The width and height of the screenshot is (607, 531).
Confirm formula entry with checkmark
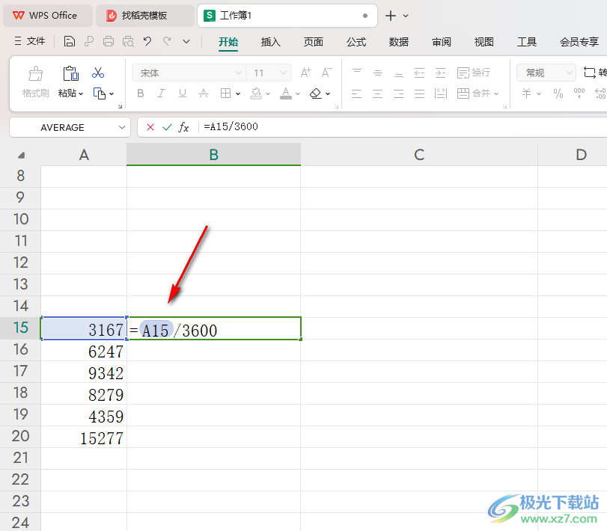coord(167,127)
